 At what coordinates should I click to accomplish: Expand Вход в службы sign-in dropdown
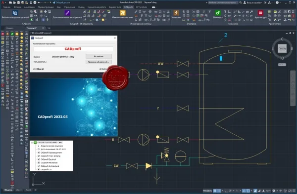(261, 2)
